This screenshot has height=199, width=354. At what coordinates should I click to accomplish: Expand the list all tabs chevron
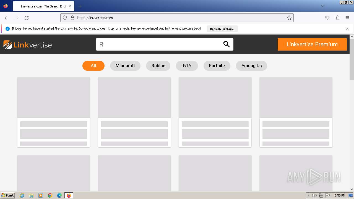pos(322,6)
